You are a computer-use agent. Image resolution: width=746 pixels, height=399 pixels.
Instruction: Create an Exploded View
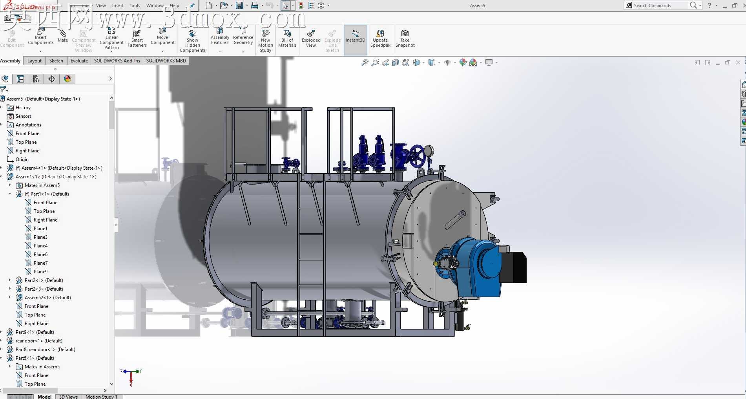311,38
